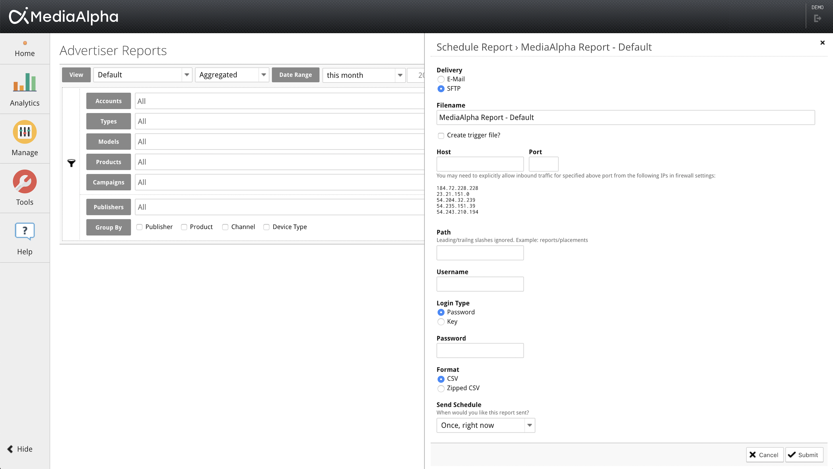Image resolution: width=833 pixels, height=469 pixels.
Task: Open the Default view dropdown
Action: tap(142, 75)
